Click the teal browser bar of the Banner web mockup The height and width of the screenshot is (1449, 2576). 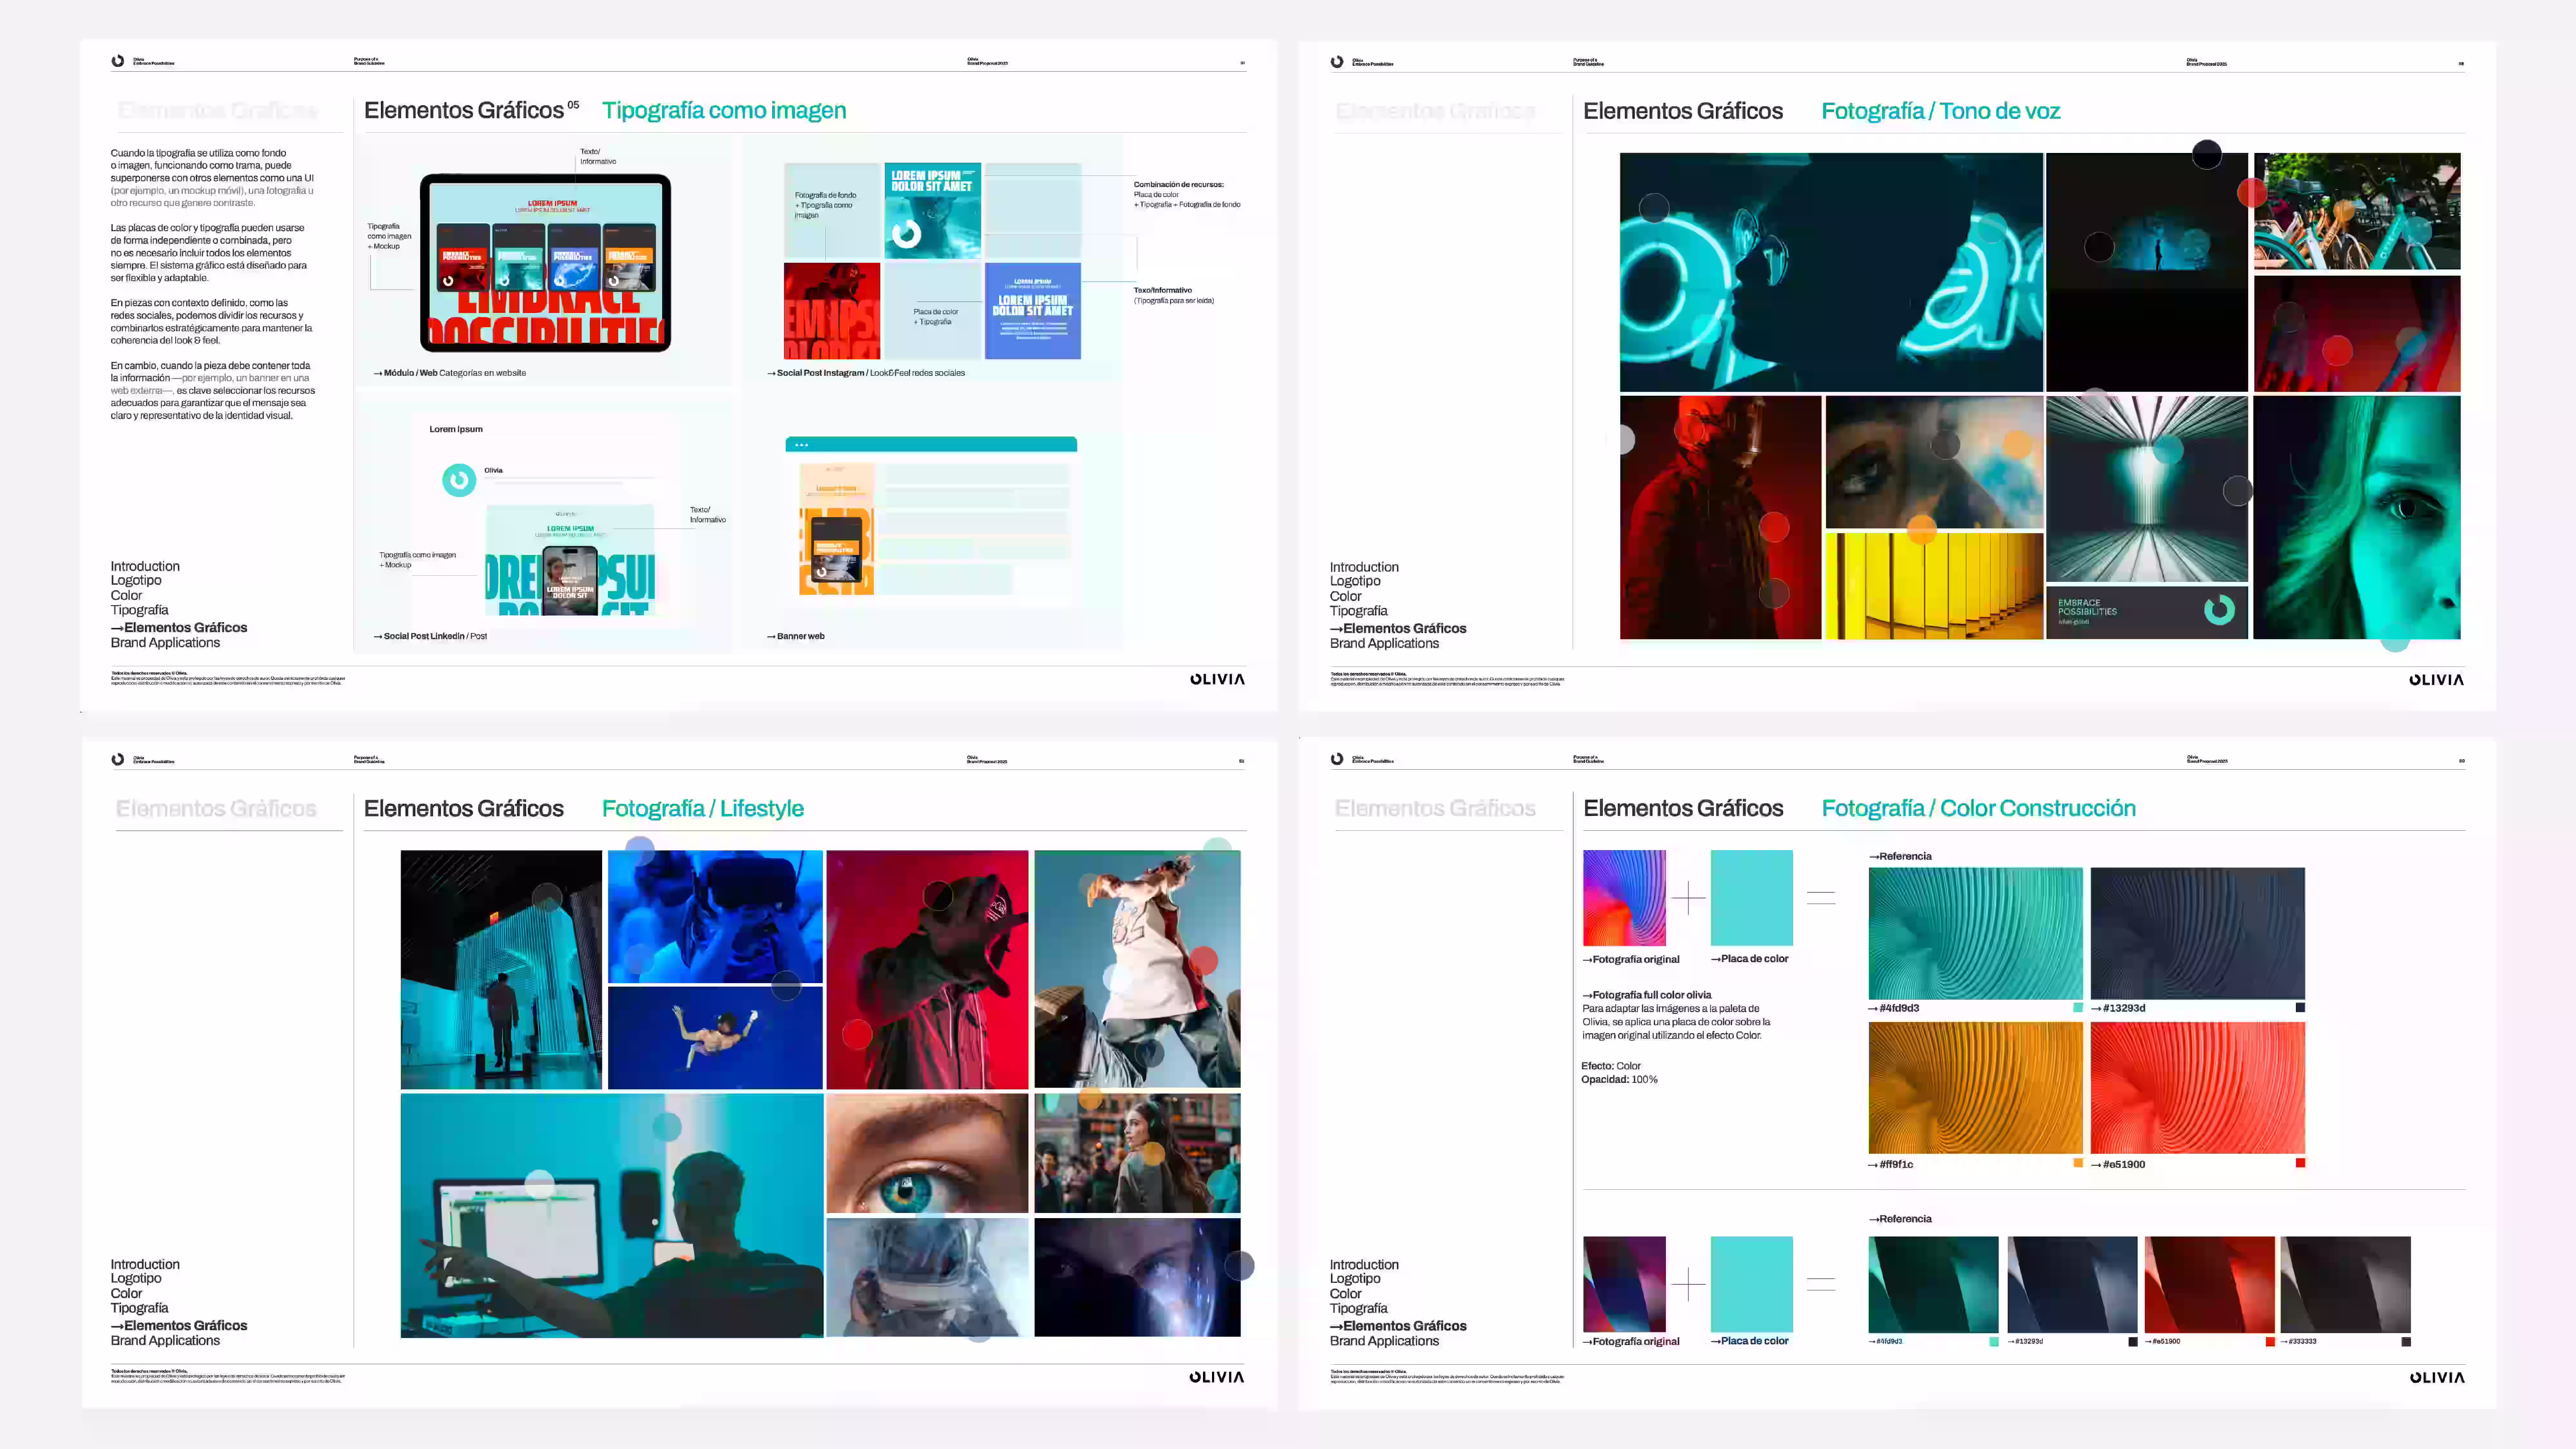pyautogui.click(x=931, y=444)
